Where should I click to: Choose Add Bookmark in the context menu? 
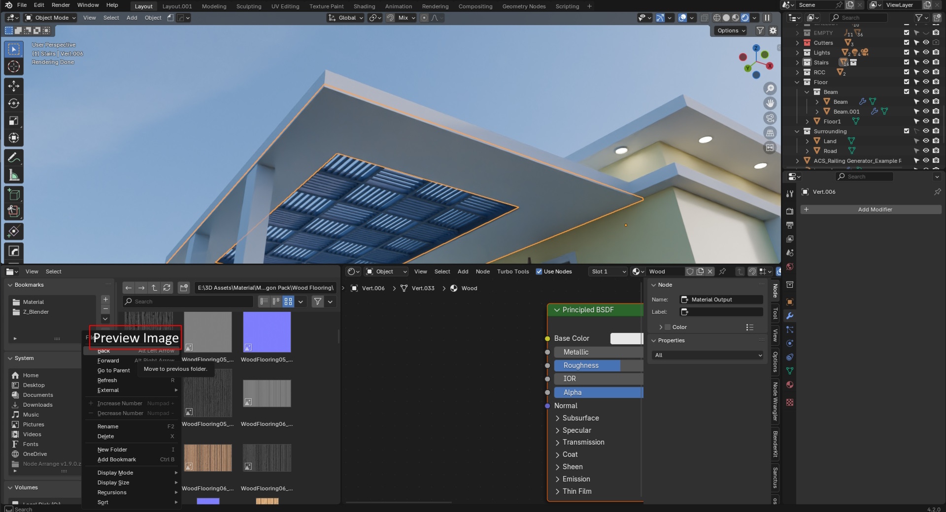(117, 459)
